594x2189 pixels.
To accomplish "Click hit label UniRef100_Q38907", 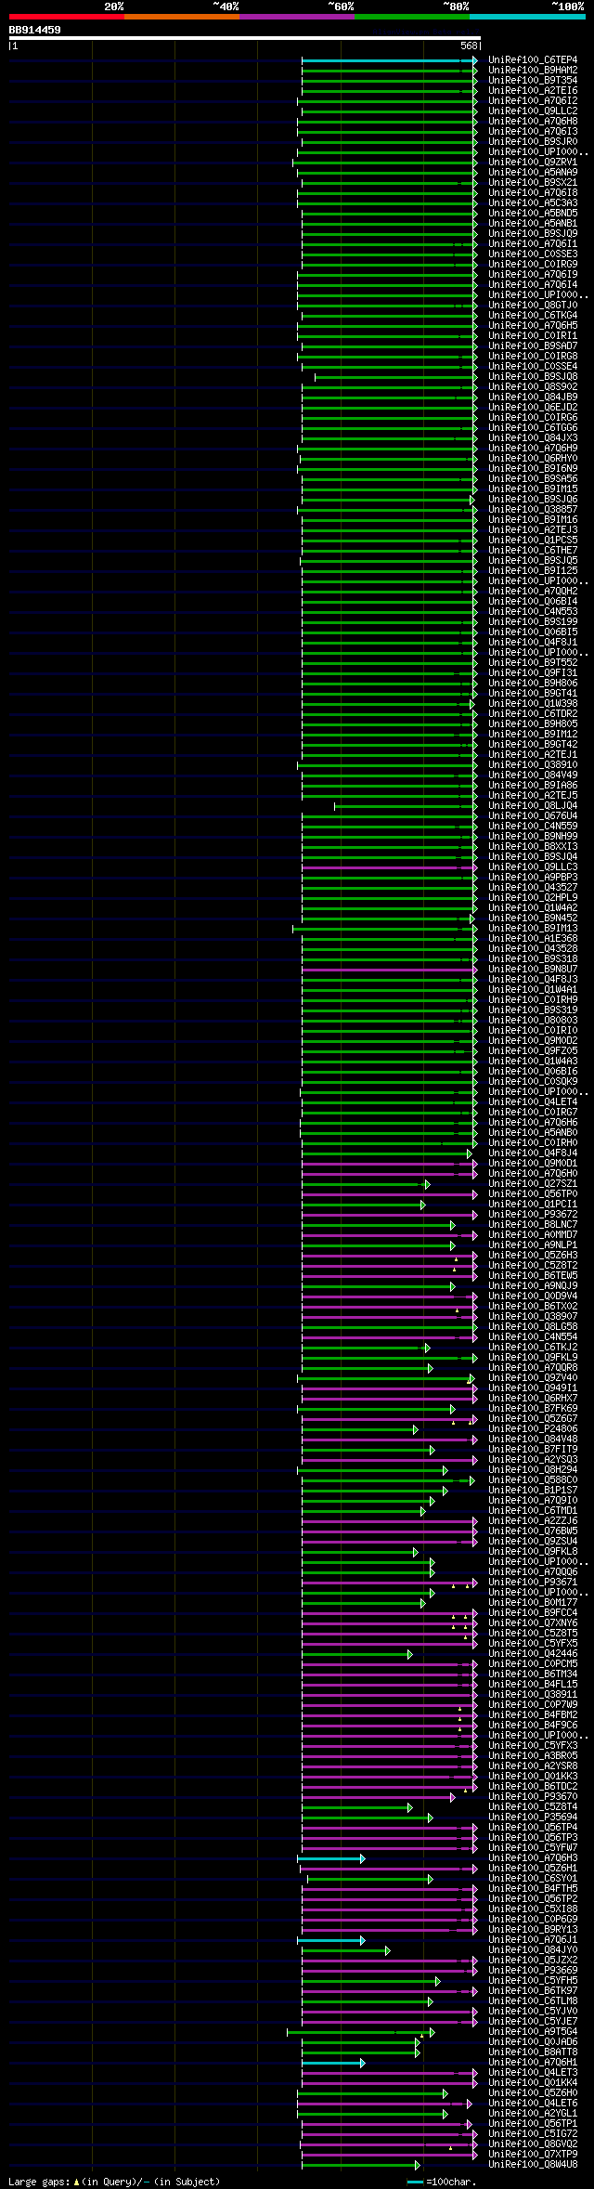I will (533, 1317).
